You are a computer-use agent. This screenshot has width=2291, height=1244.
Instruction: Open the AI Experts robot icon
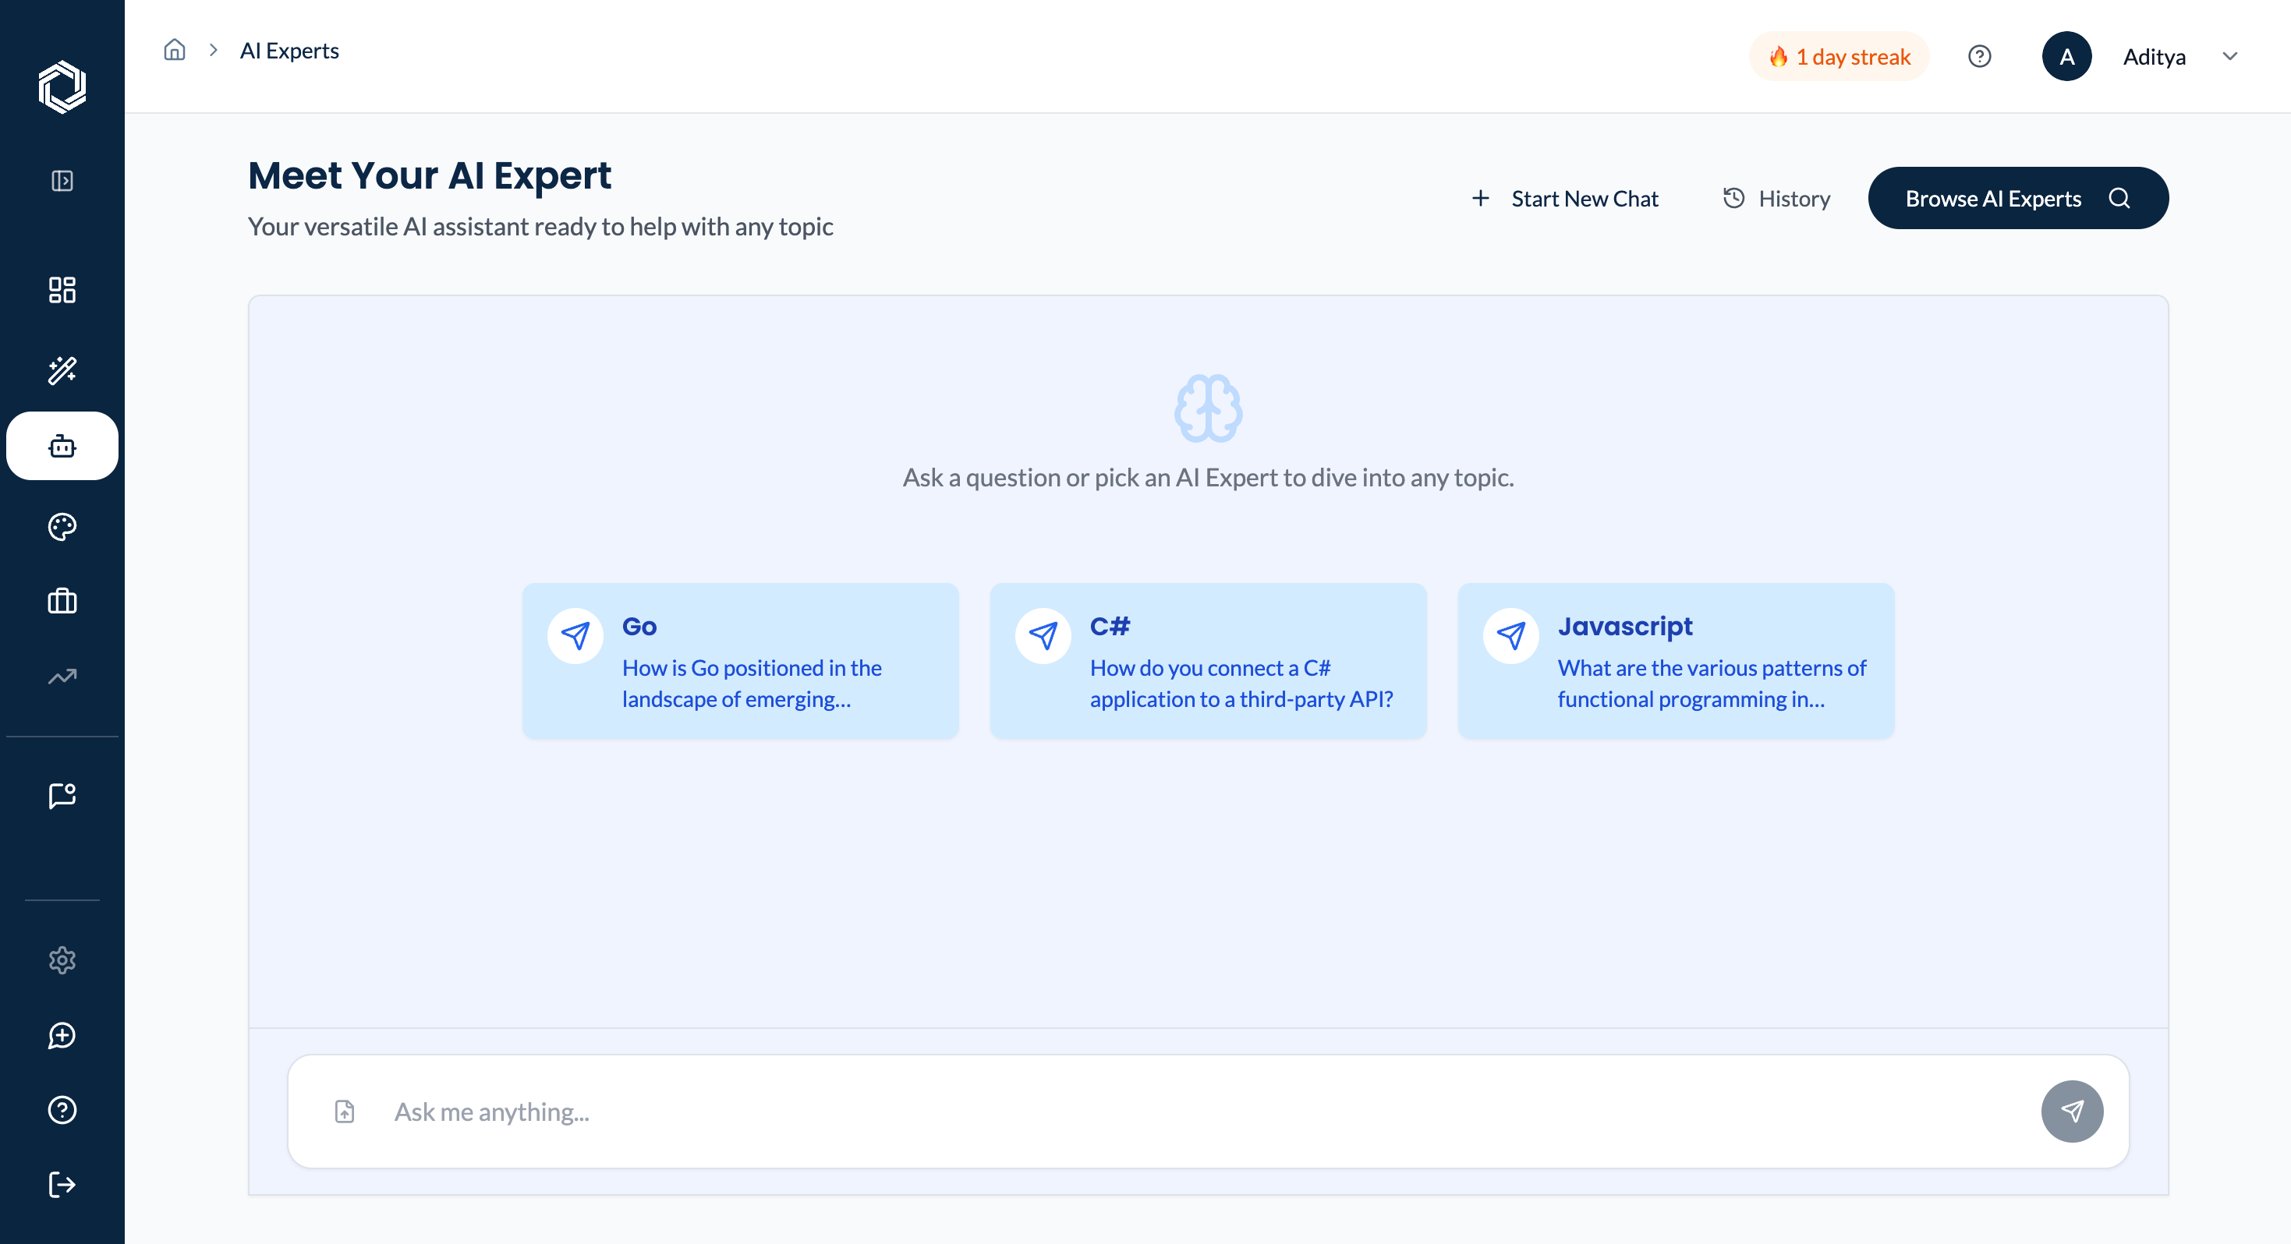click(x=62, y=447)
